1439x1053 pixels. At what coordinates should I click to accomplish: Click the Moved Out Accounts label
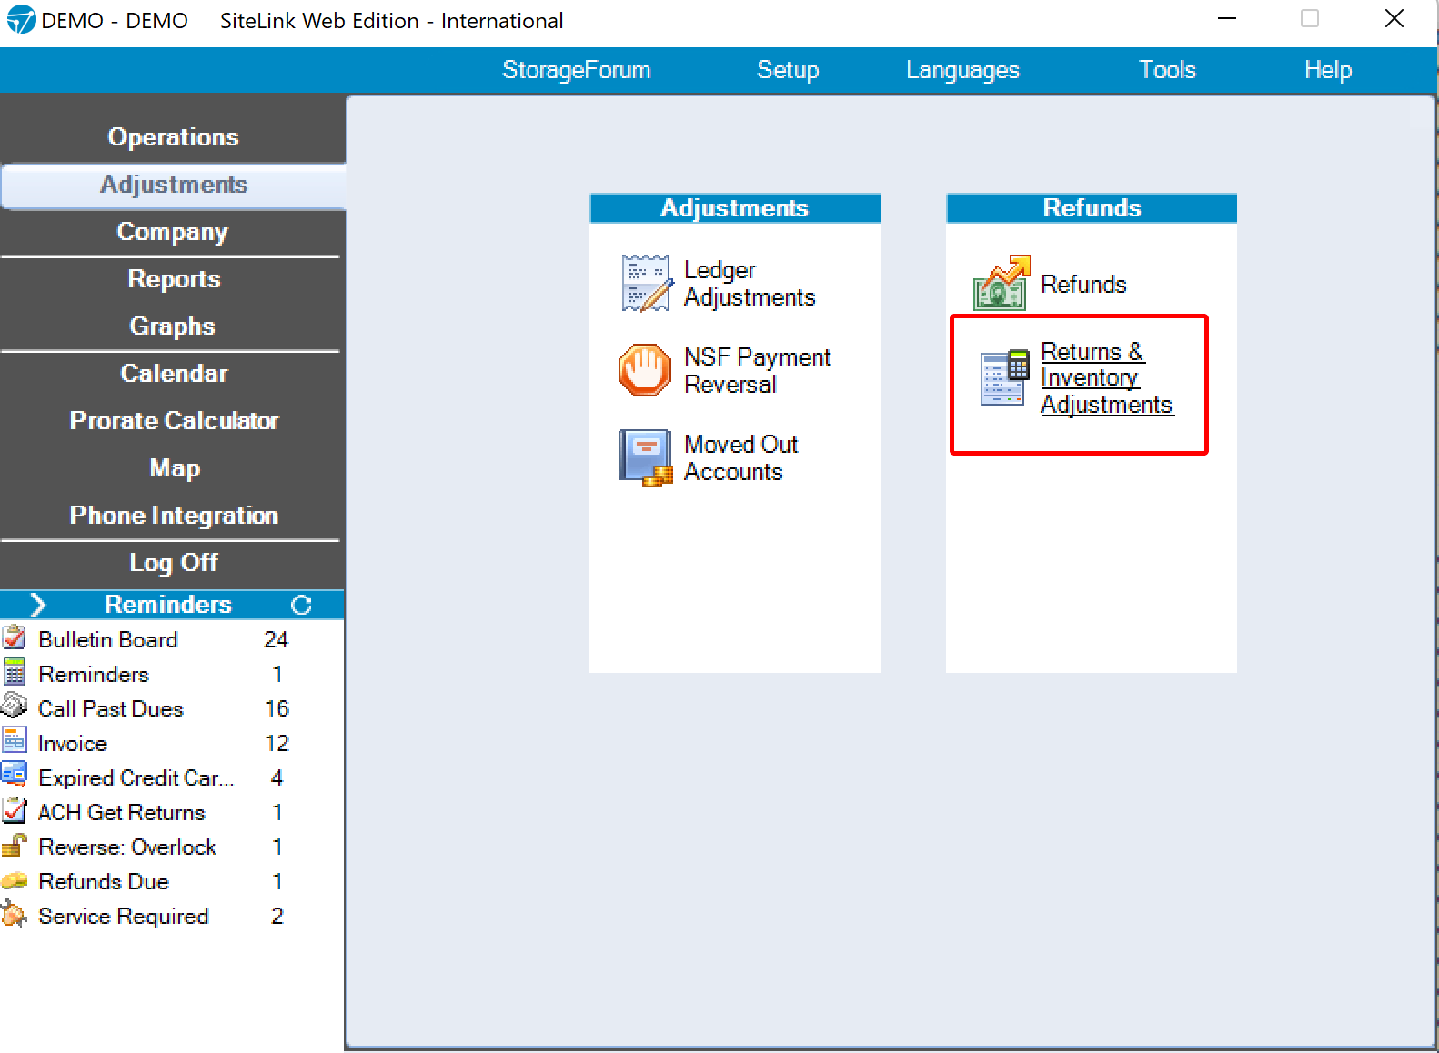tap(740, 458)
